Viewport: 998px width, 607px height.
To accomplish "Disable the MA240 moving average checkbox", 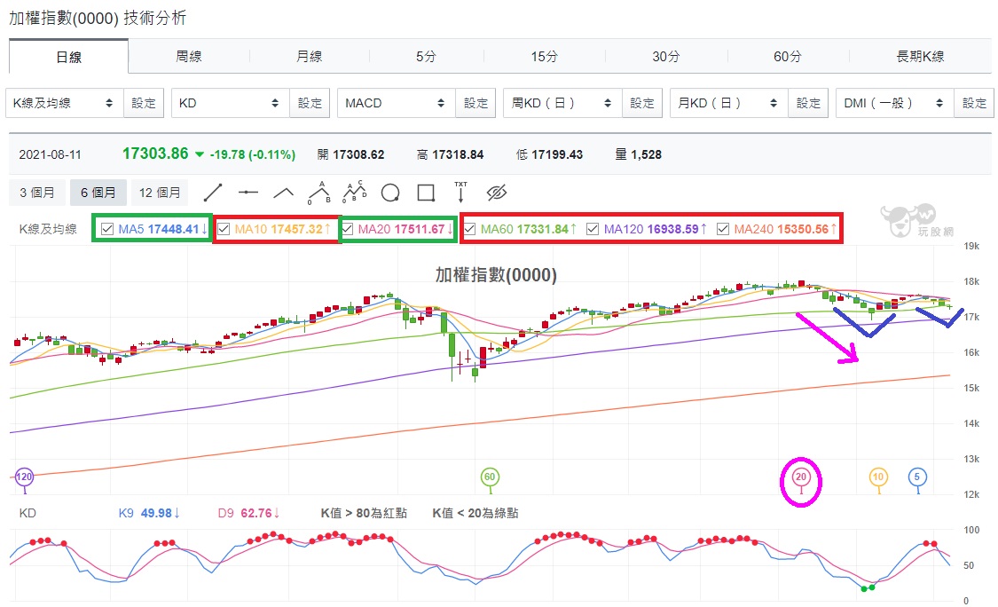I will pos(723,229).
